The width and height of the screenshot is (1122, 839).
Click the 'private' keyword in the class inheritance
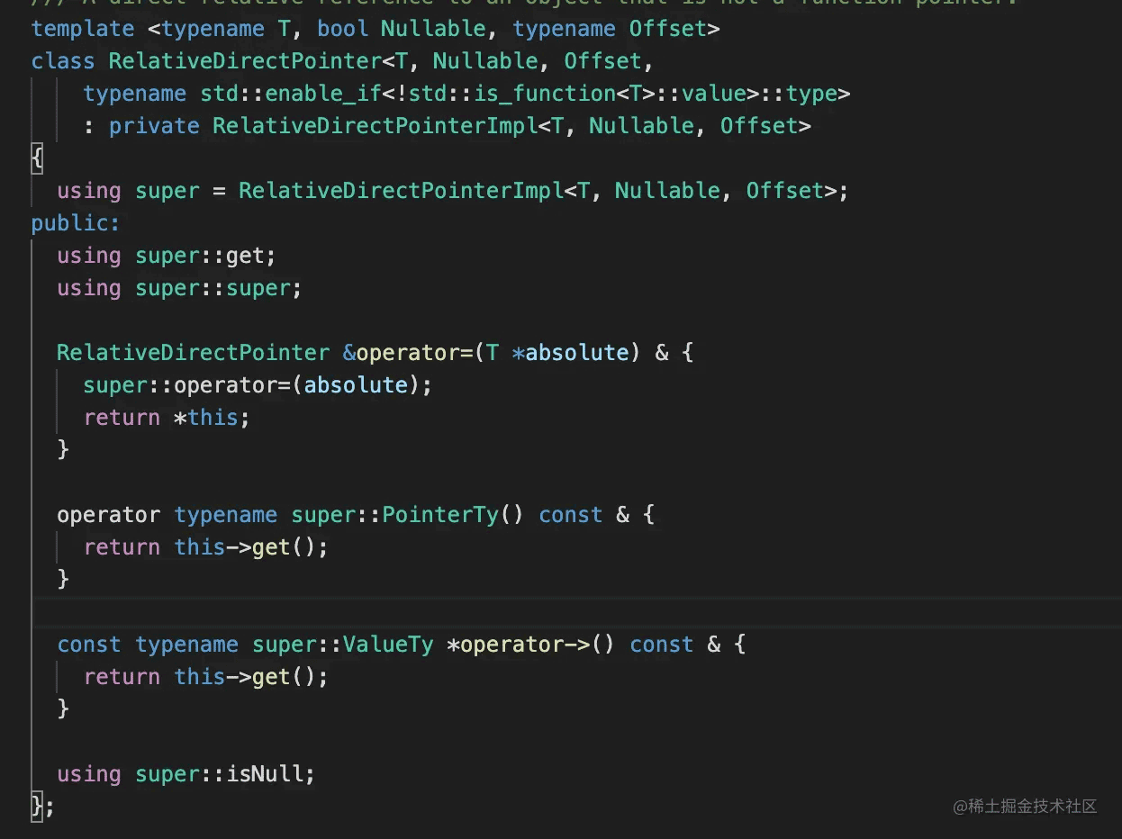click(x=154, y=126)
